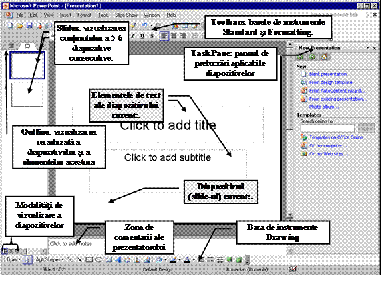This screenshot has height=284, width=382.
Task: Click the From design template link
Action: pos(331,83)
